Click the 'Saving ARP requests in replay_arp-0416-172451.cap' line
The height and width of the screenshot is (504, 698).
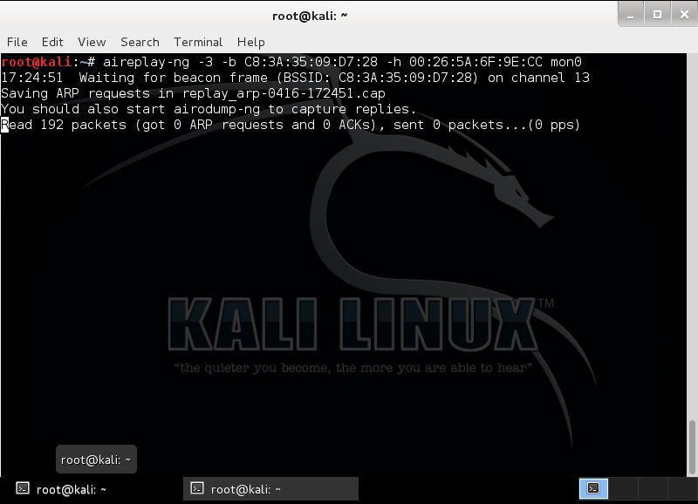click(193, 93)
